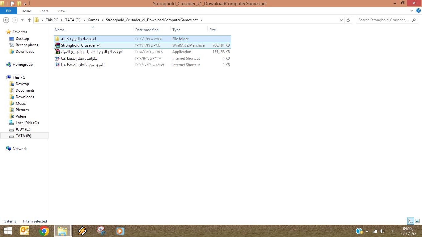This screenshot has width=422, height=237.
Task: Open Winamp from the taskbar
Action: [x=82, y=231]
